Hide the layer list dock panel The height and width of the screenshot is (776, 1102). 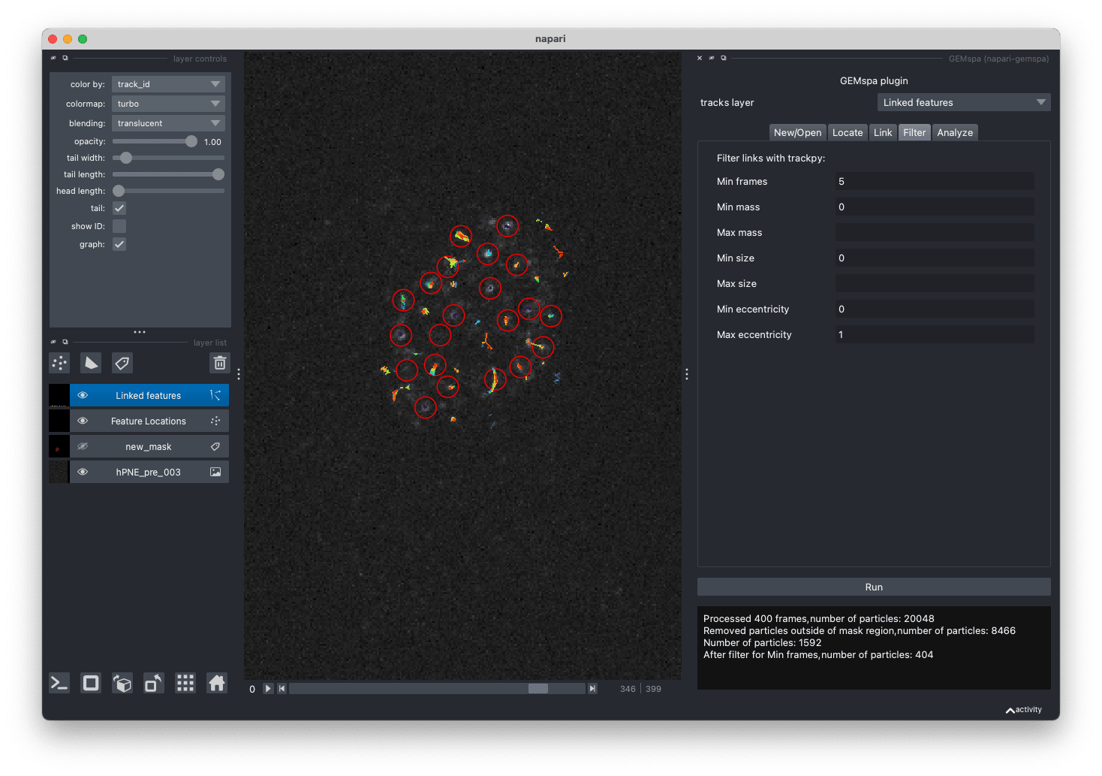(53, 342)
